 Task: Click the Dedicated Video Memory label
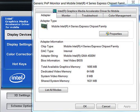pyautogui.click(x=56, y=72)
